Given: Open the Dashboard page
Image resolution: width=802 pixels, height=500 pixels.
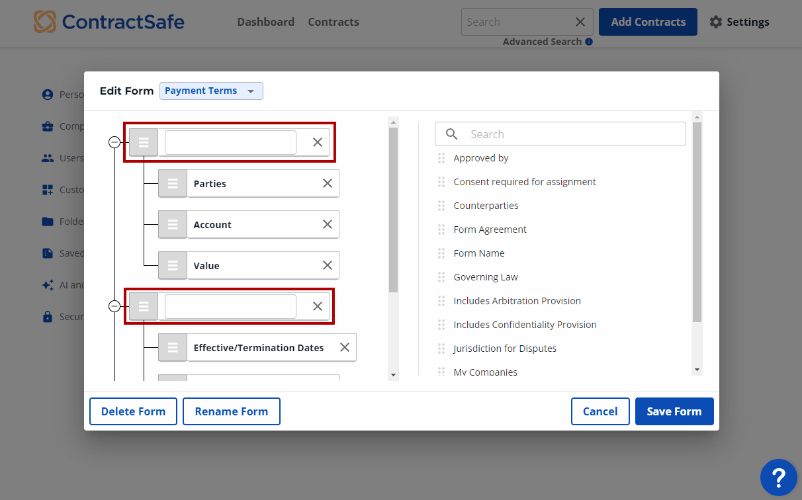Looking at the screenshot, I should coord(265,22).
